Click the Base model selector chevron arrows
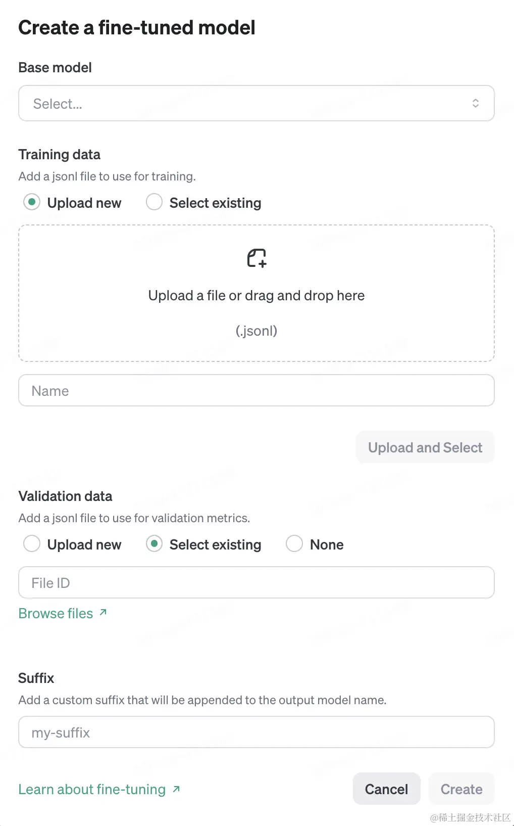514x826 pixels. [475, 104]
